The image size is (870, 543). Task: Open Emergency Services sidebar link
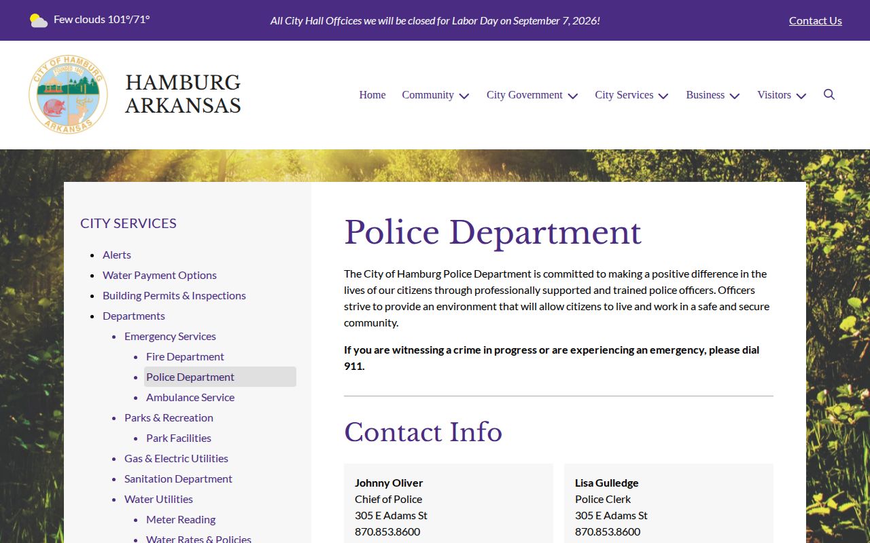pos(170,336)
